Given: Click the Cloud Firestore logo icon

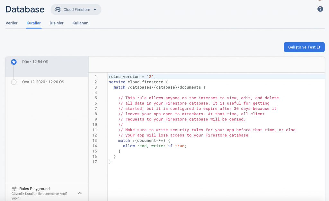Looking at the screenshot, I should click(x=58, y=10).
